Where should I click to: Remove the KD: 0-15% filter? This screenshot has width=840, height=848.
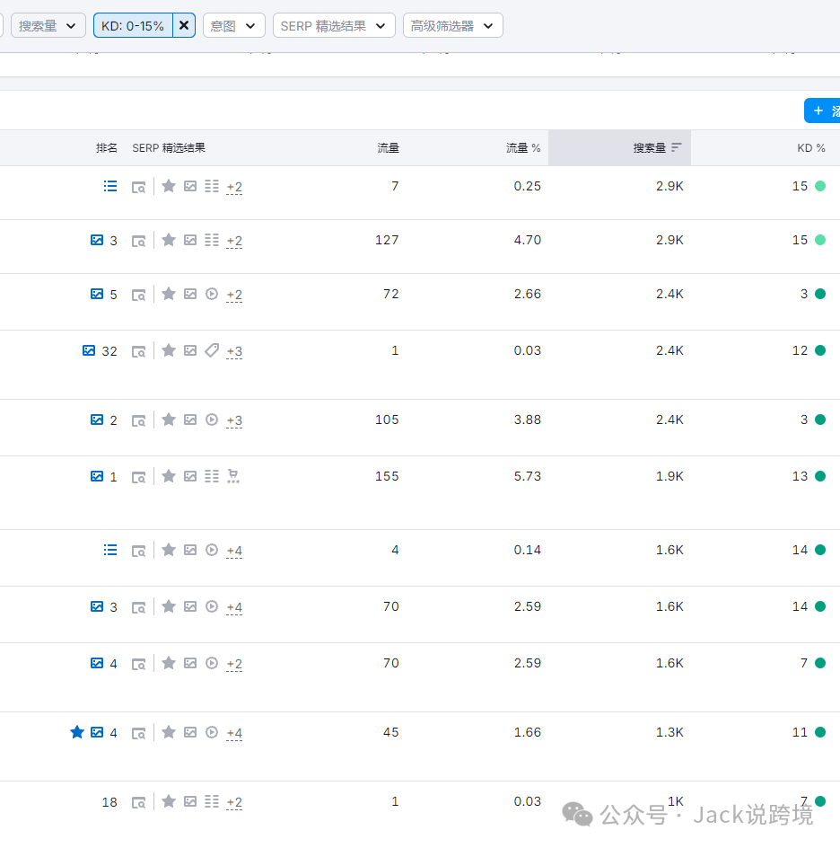(x=184, y=25)
